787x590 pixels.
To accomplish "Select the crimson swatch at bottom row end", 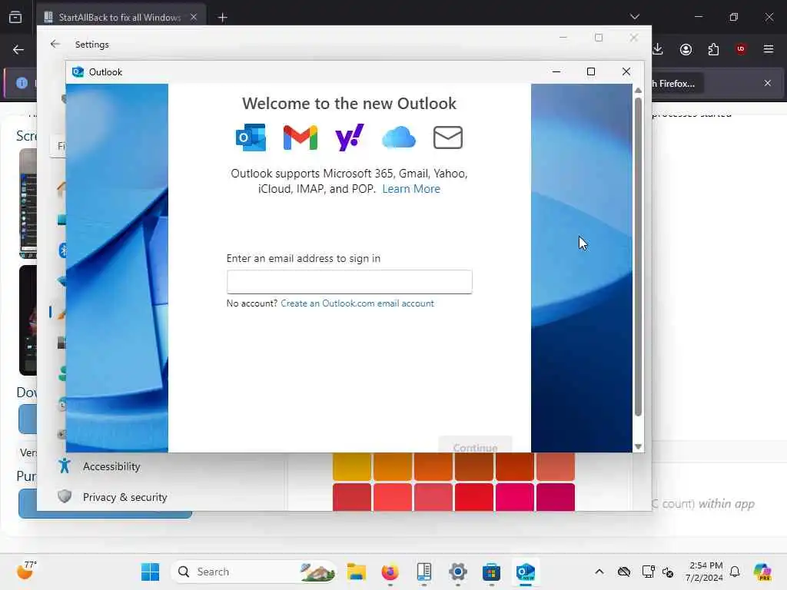I will click(555, 497).
